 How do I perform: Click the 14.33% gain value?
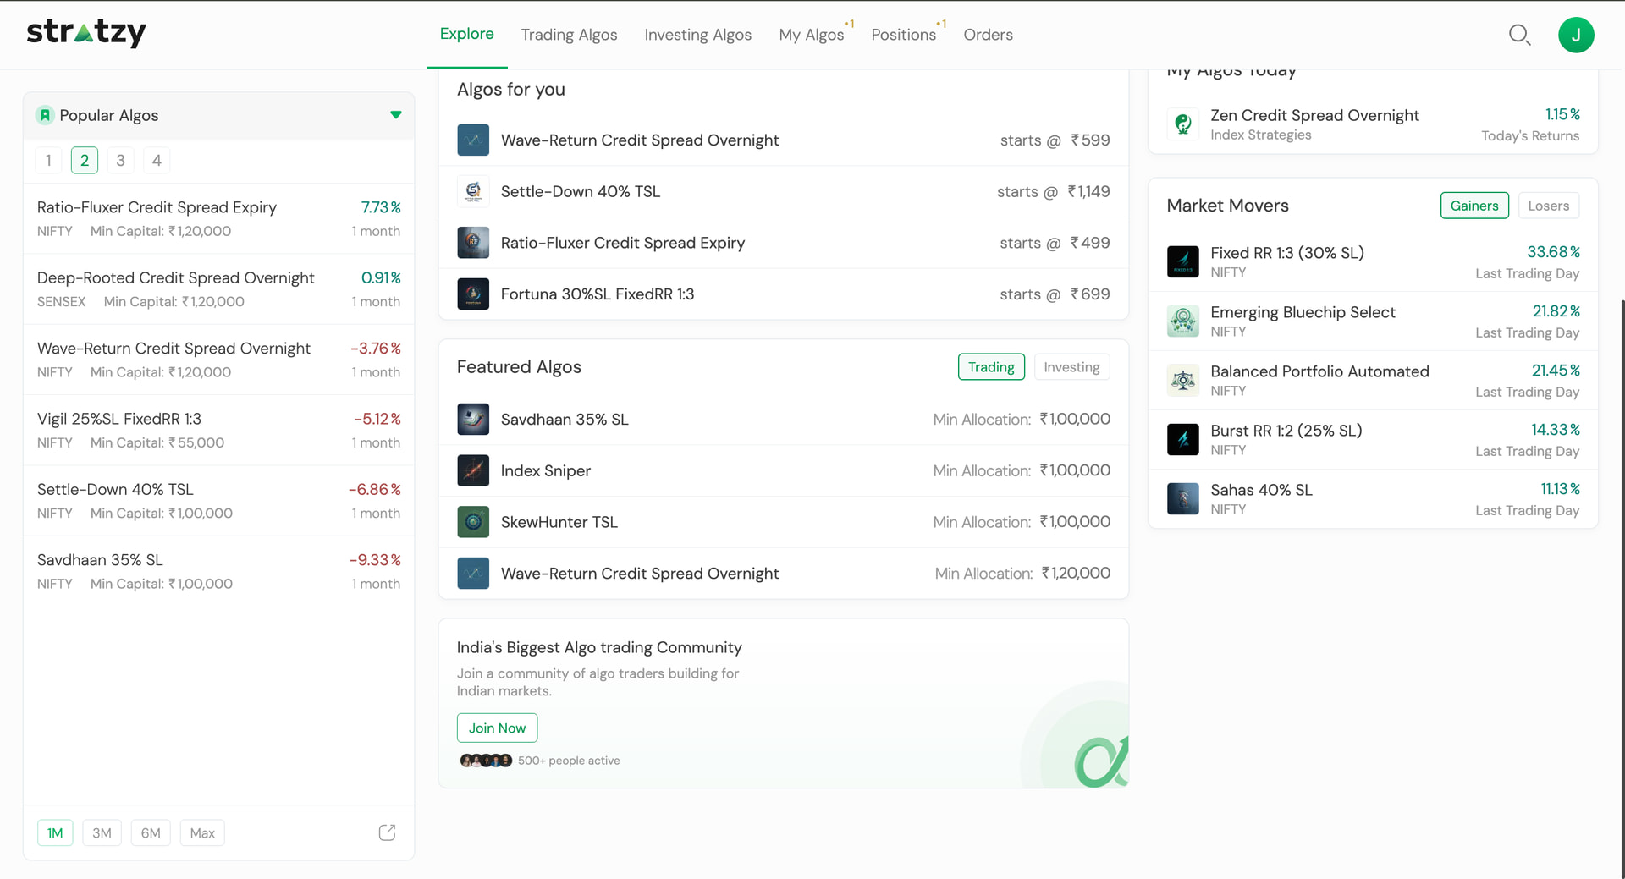pyautogui.click(x=1556, y=430)
